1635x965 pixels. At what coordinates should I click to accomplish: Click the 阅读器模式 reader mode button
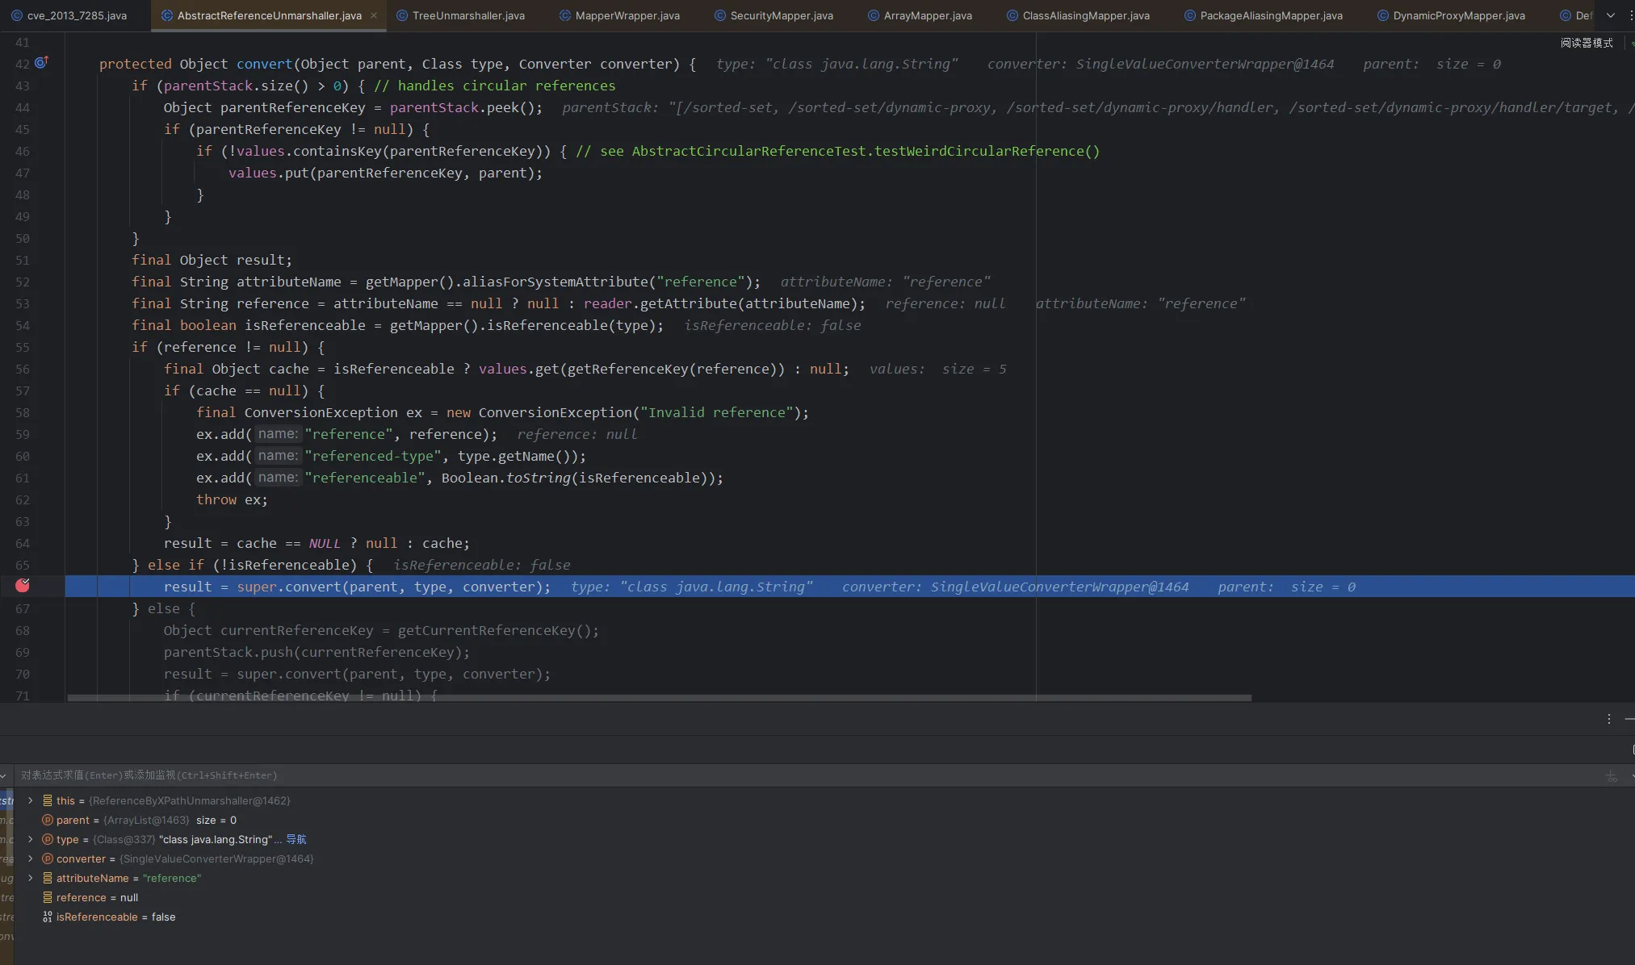[1586, 43]
